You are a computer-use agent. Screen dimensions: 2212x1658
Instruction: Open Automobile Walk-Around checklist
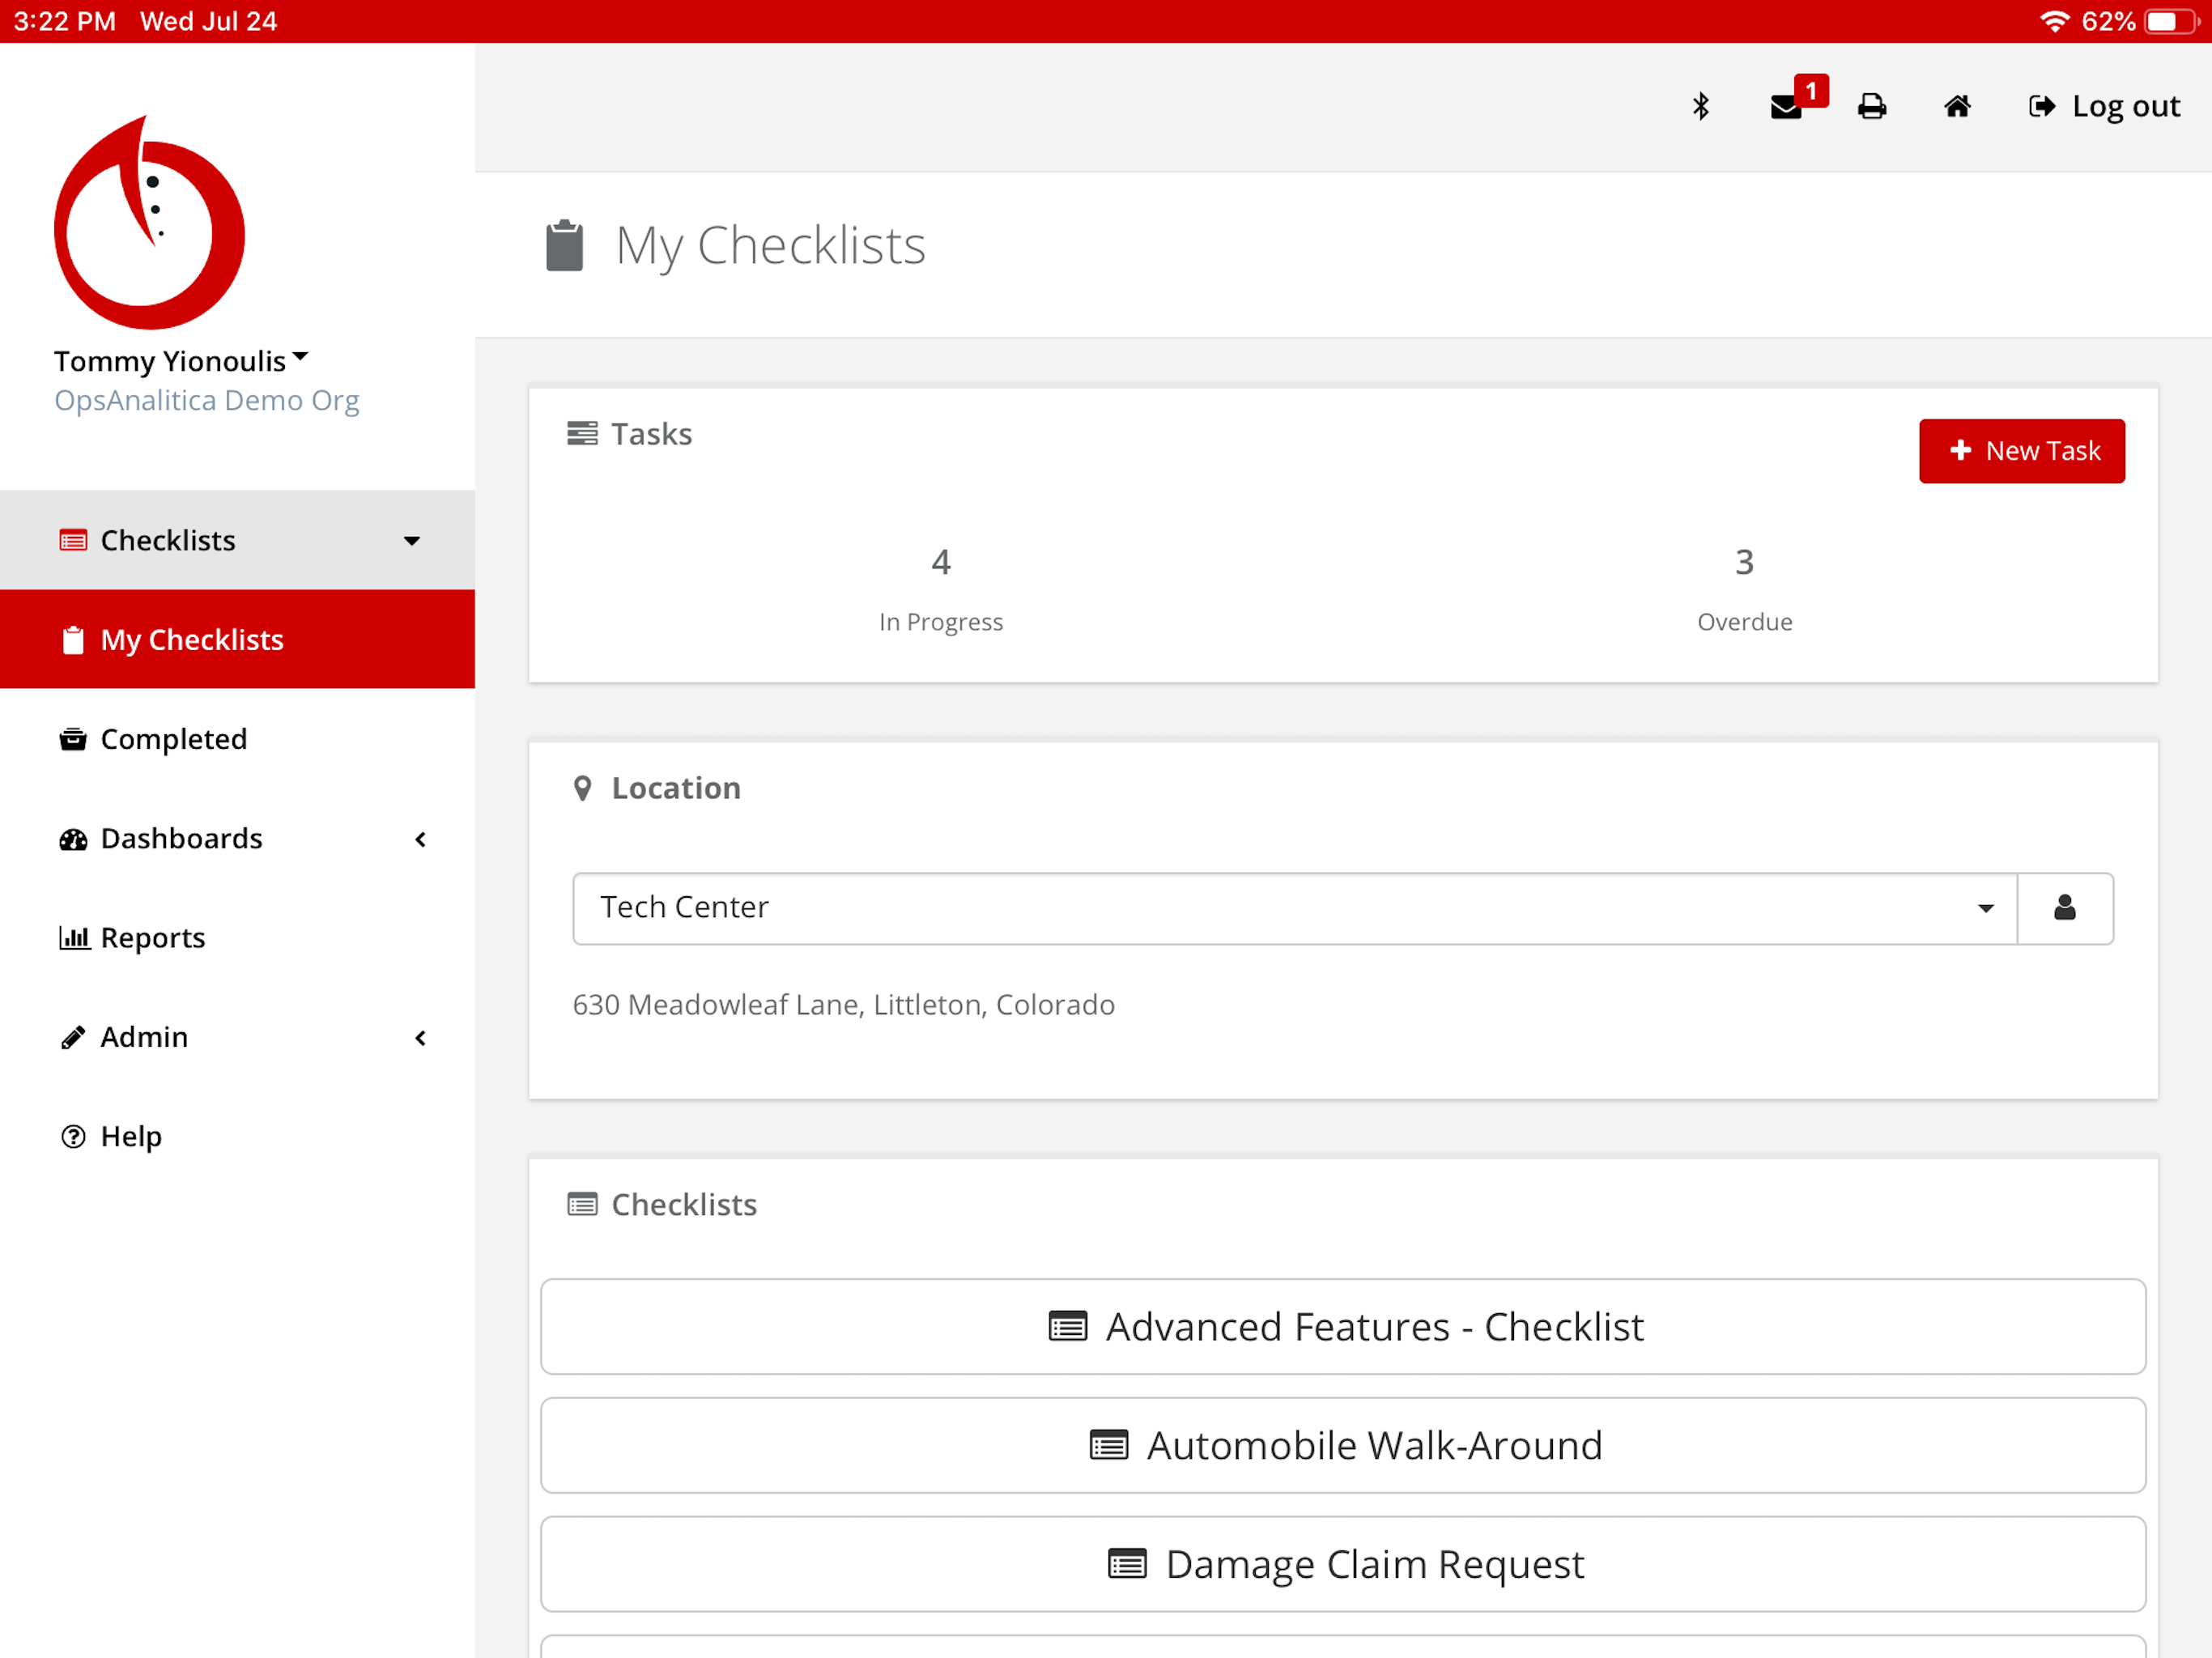coord(1343,1445)
